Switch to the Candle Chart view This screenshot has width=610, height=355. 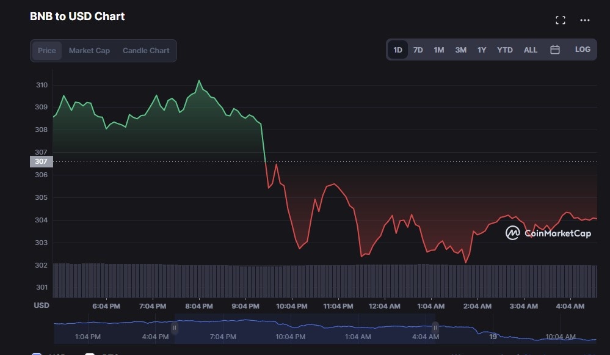click(146, 51)
